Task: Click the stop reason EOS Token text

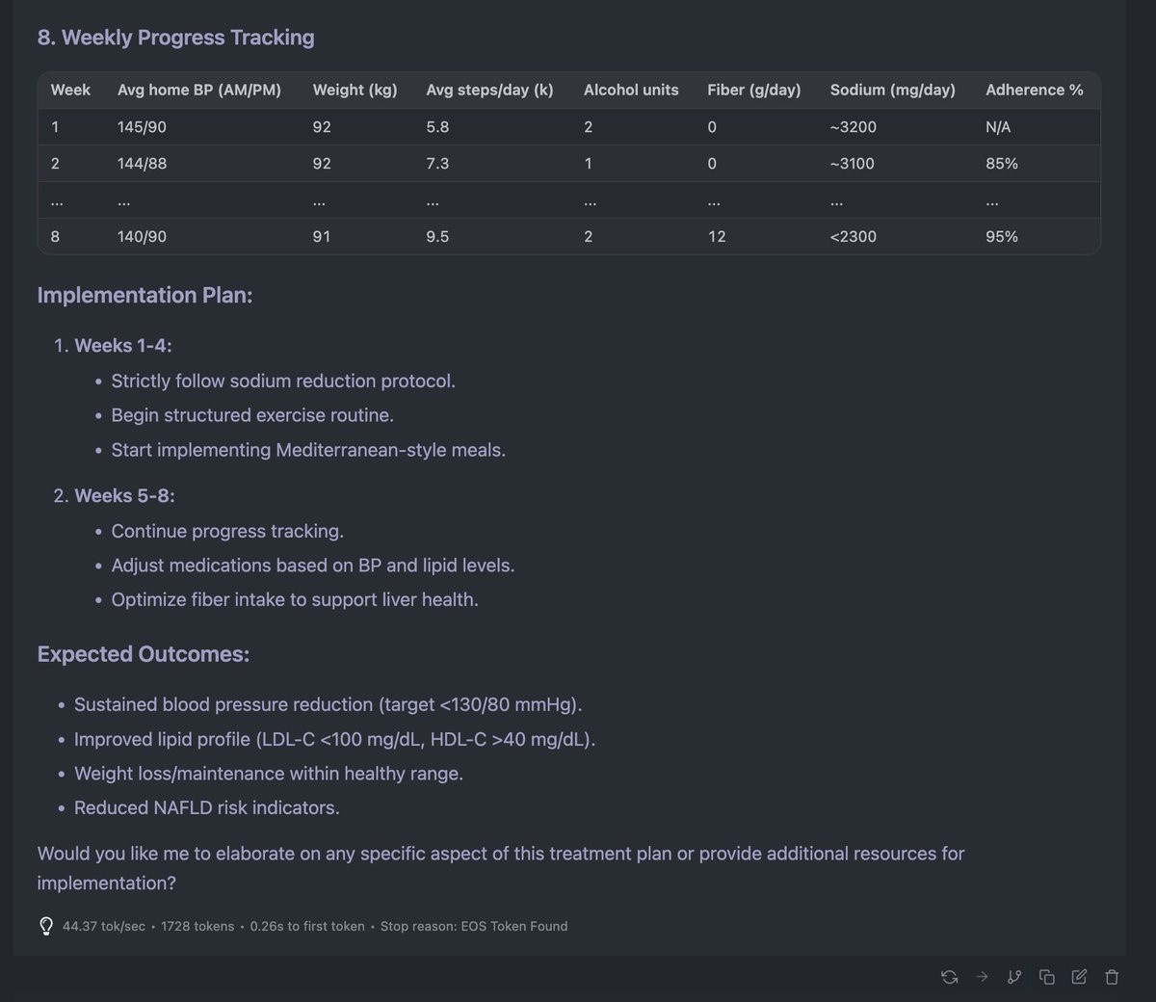Action: (x=474, y=926)
